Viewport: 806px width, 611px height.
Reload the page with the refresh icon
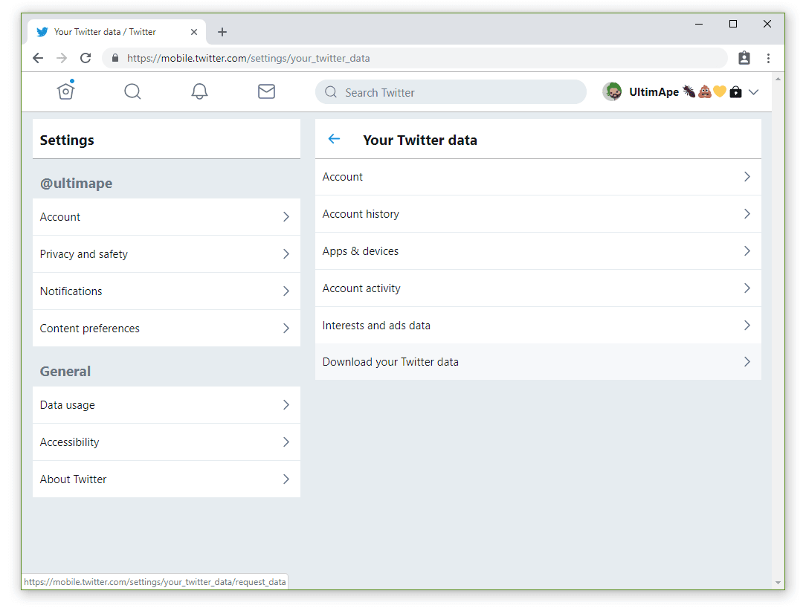86,57
